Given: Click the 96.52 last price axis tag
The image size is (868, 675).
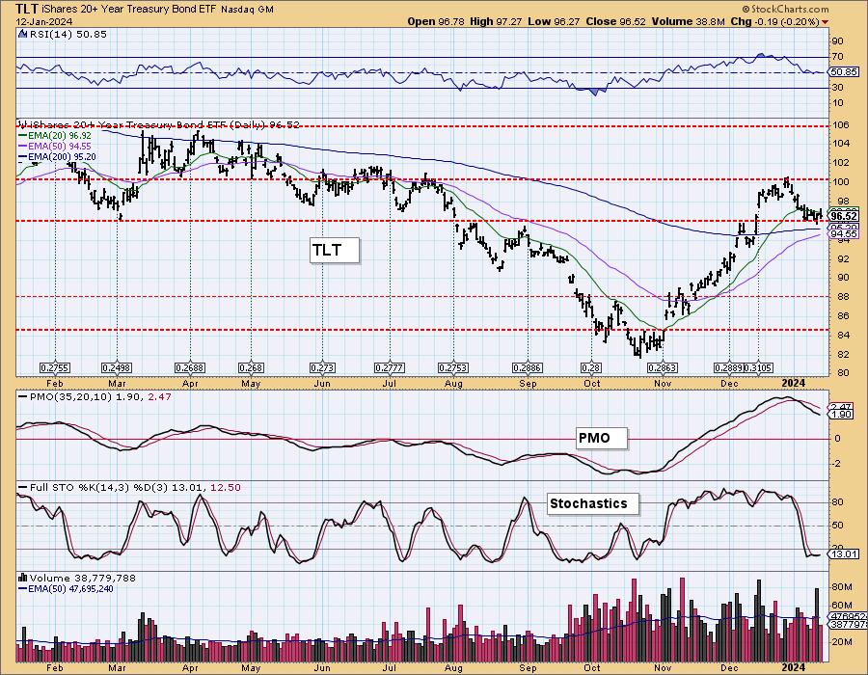Looking at the screenshot, I should (844, 216).
